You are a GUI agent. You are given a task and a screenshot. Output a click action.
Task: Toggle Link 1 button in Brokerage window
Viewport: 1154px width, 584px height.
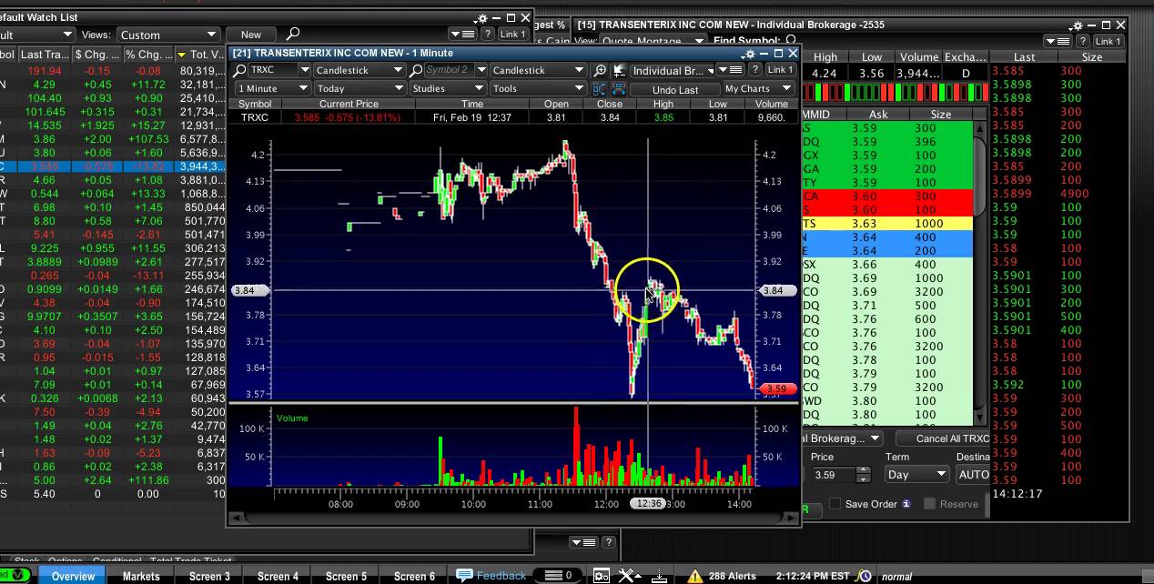pos(1108,41)
